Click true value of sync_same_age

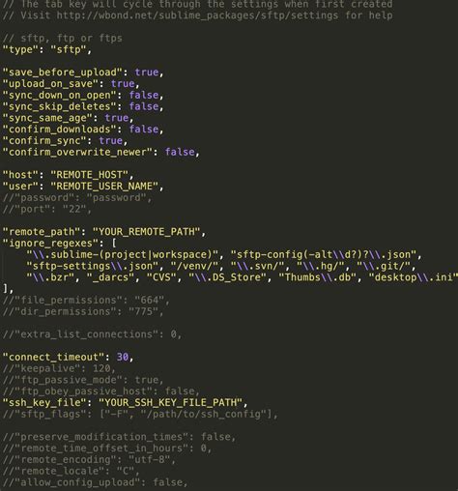117,118
